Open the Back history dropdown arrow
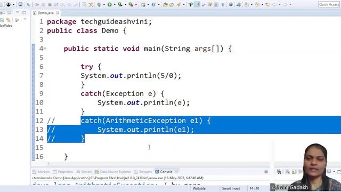Image resolution: width=341 pixels, height=192 pixels. pyautogui.click(x=280, y=4)
